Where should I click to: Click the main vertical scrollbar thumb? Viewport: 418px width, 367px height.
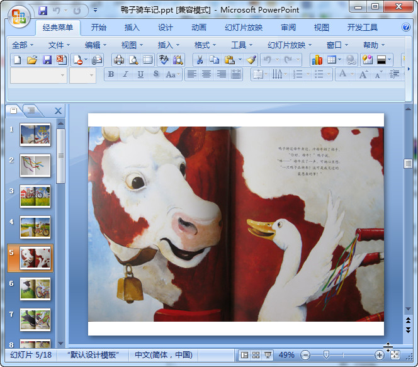(x=408, y=164)
